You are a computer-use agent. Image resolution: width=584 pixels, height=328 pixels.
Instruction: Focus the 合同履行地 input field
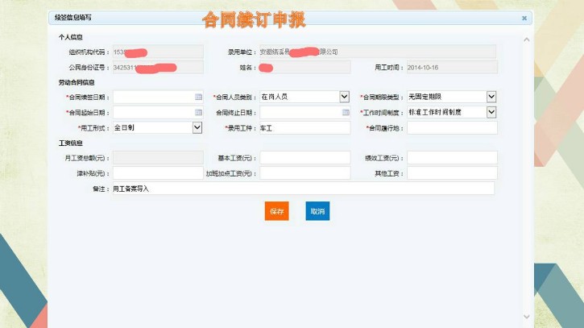pos(452,128)
